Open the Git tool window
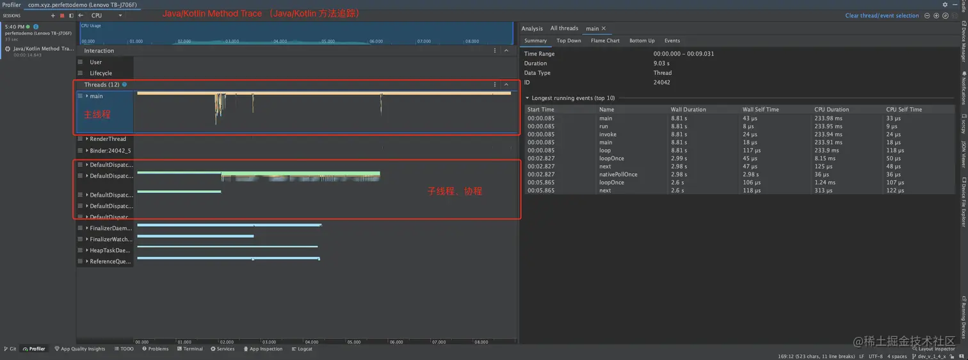 (x=10, y=349)
